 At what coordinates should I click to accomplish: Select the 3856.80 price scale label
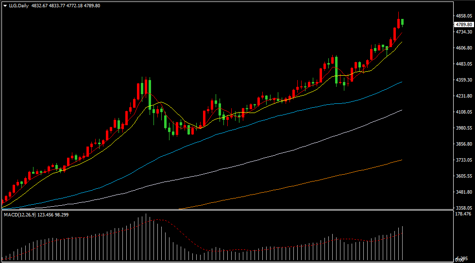(x=464, y=144)
